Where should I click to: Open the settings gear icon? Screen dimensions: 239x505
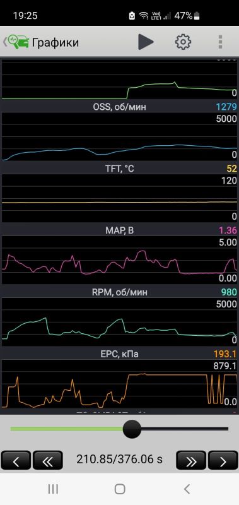click(183, 42)
